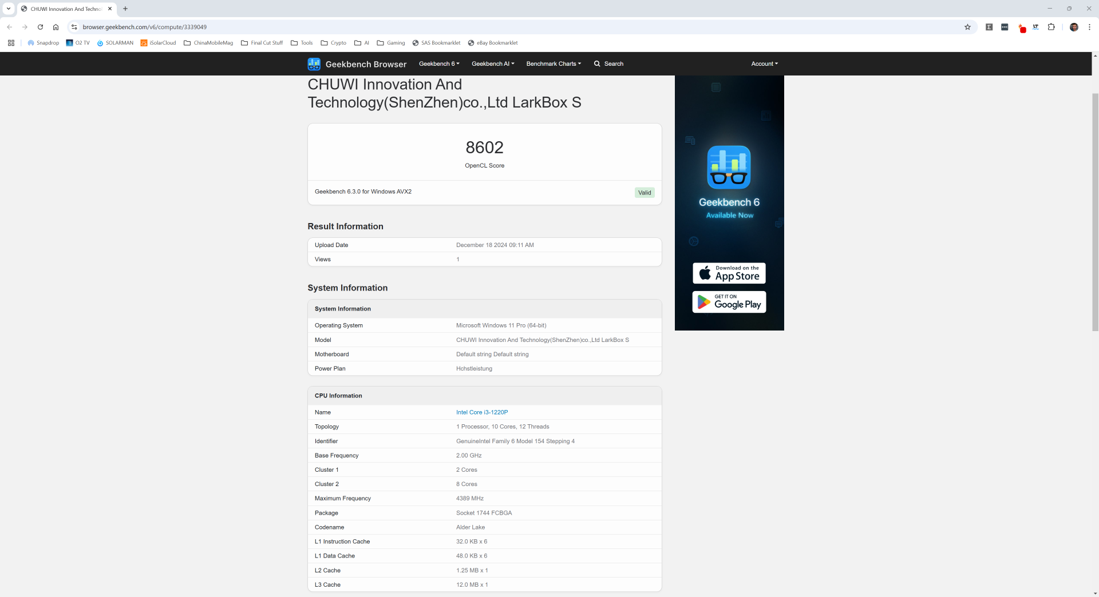Viewport: 1099px width, 597px height.
Task: Click the Topology value 10 Cores, 12 Threads
Action: (x=503, y=427)
